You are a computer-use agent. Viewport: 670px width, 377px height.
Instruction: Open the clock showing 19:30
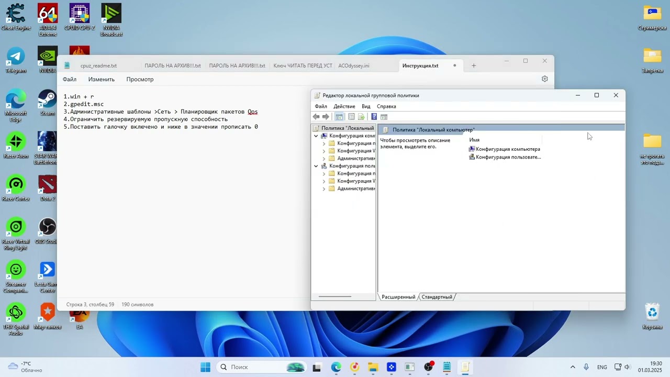650,367
